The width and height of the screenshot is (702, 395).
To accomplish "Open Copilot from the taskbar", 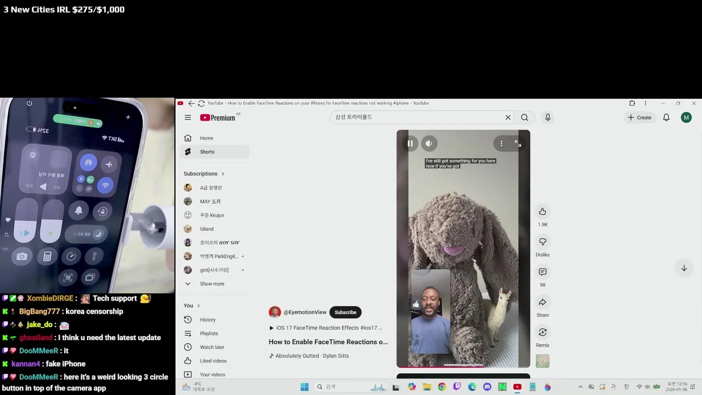I will tap(412, 387).
